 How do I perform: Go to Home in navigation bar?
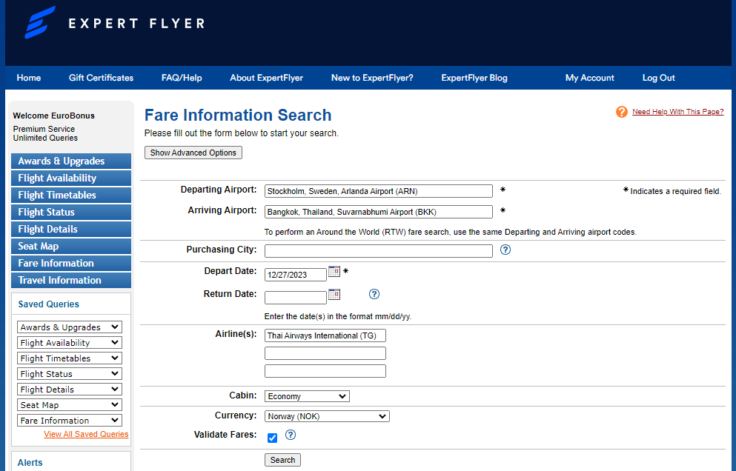pyautogui.click(x=29, y=78)
